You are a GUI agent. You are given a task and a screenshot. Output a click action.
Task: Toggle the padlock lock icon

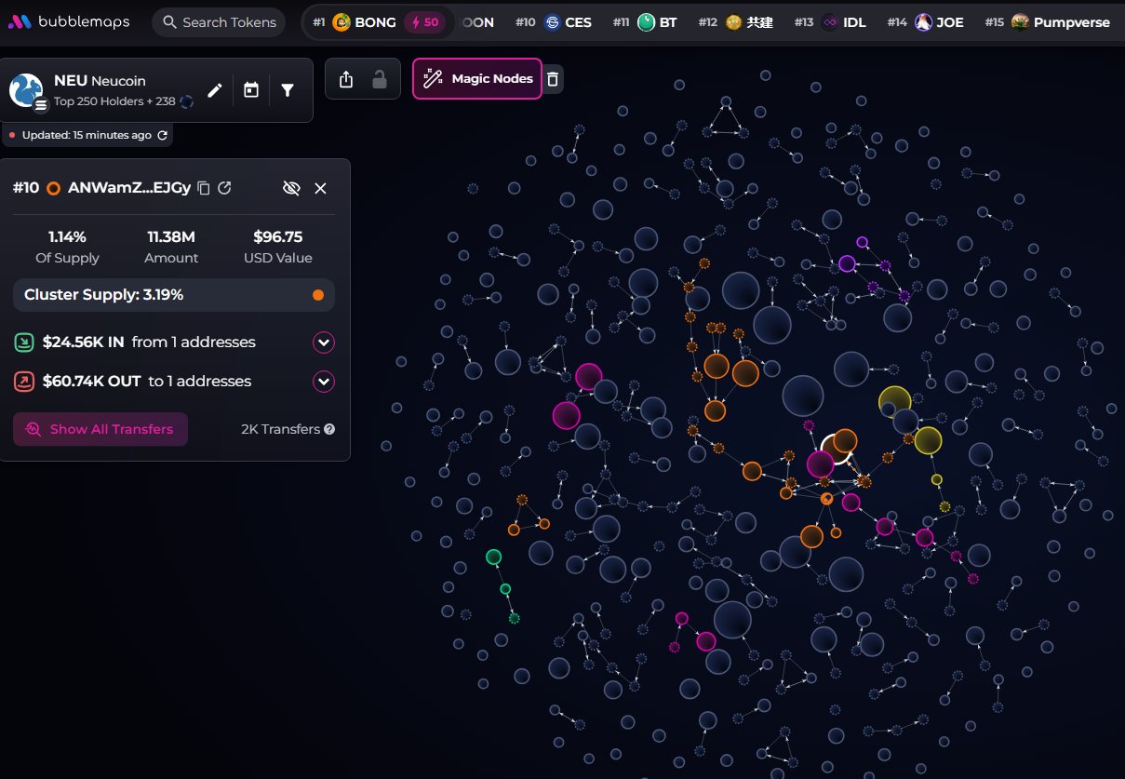coord(380,80)
